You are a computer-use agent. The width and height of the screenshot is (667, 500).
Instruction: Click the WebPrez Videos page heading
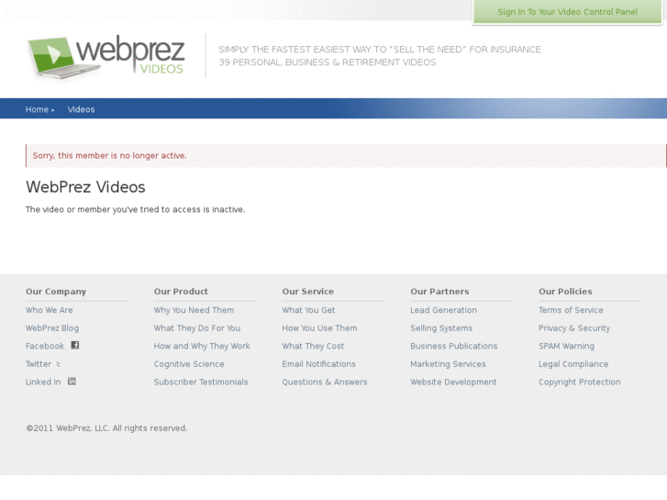point(85,187)
